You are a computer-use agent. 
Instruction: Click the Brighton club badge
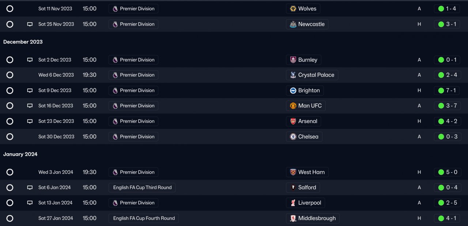[x=293, y=91]
